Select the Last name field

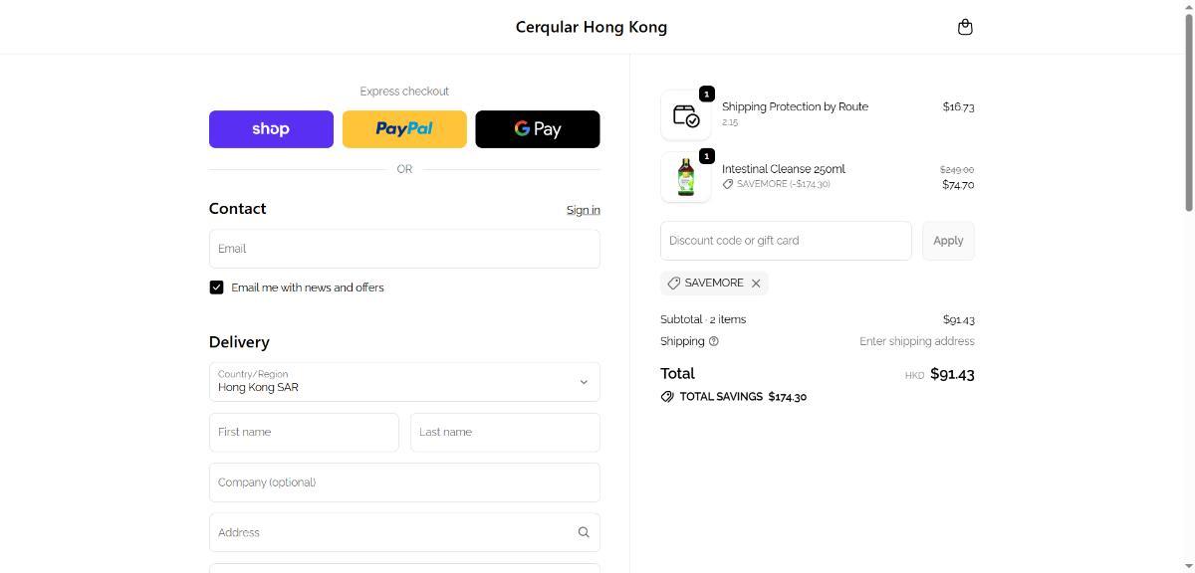[x=505, y=433]
